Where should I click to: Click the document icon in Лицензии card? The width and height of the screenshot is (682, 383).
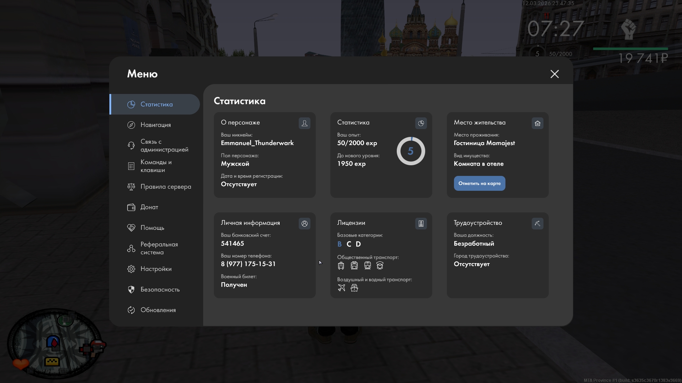click(x=421, y=223)
